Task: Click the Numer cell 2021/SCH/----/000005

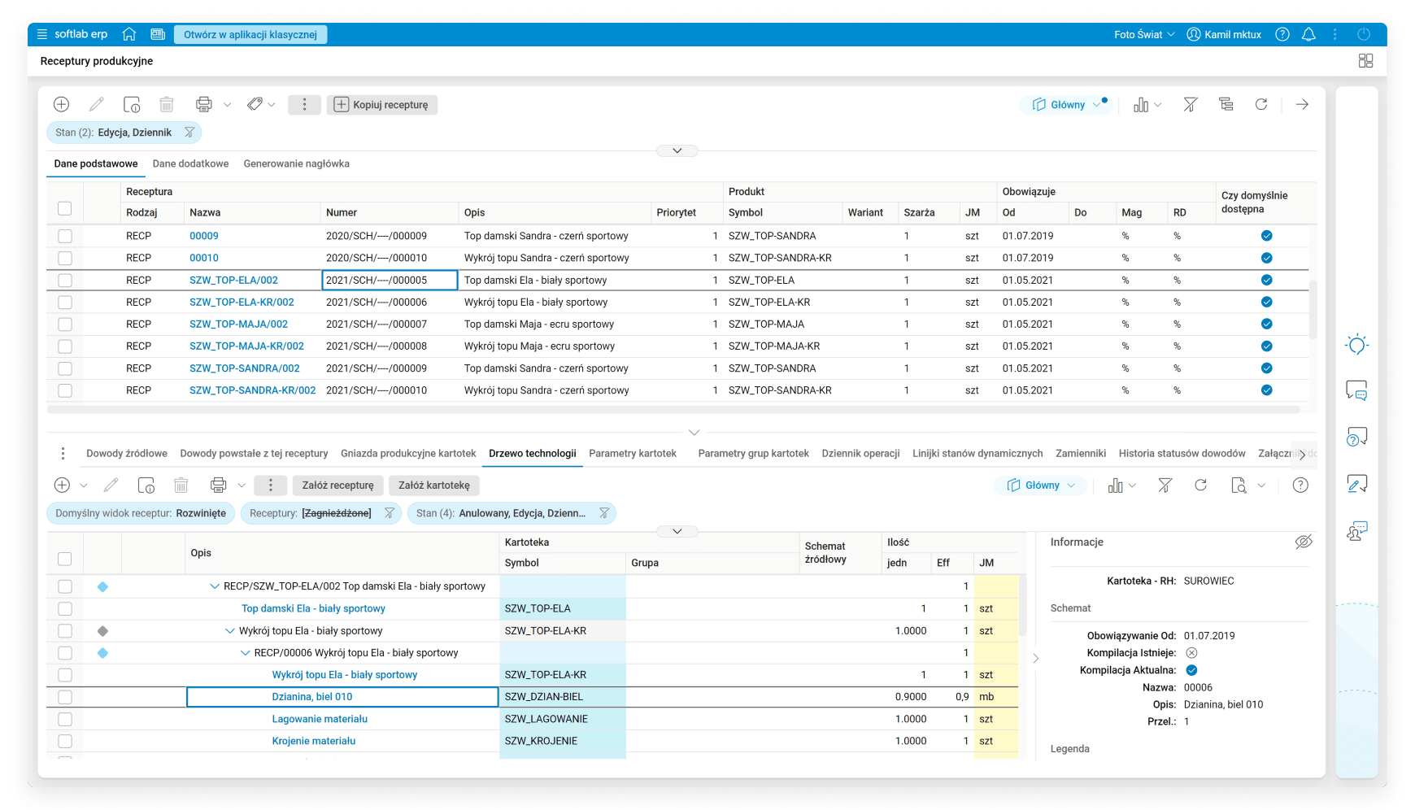Action: tap(390, 281)
